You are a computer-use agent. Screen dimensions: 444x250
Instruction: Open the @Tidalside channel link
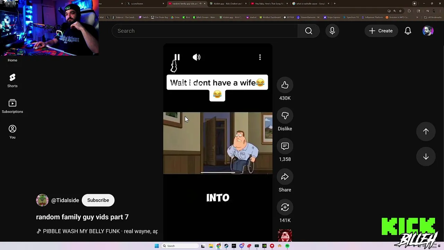(65, 200)
